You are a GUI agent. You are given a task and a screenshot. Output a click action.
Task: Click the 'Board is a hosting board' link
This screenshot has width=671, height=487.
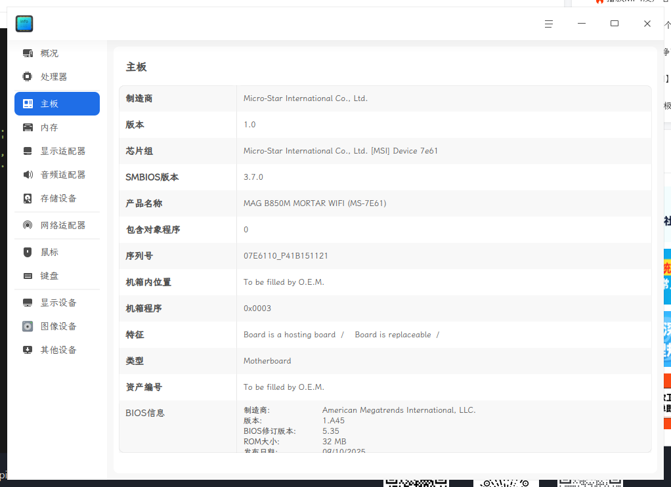click(290, 334)
